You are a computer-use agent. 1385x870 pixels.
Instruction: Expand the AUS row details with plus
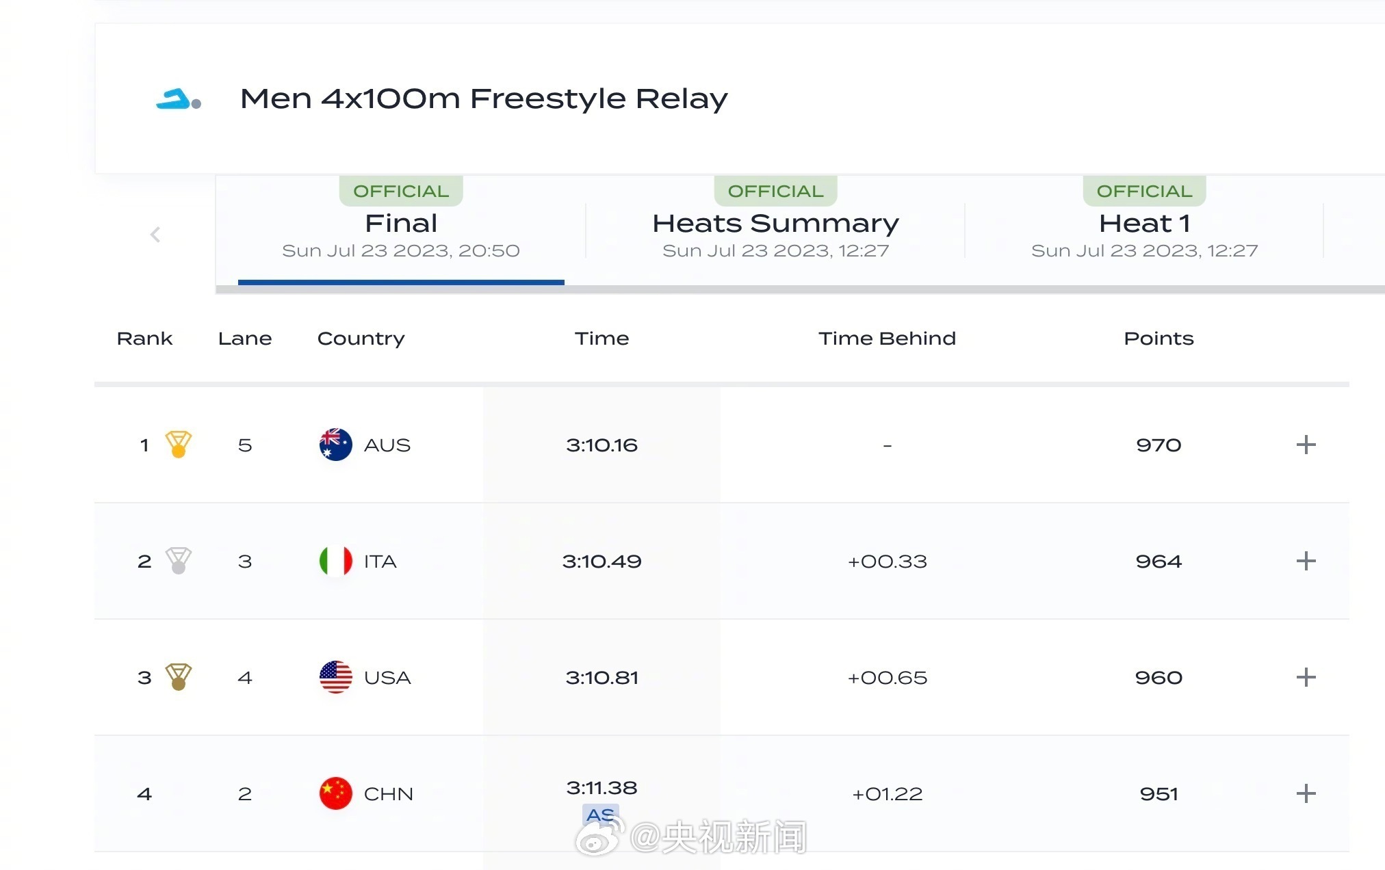pos(1306,445)
